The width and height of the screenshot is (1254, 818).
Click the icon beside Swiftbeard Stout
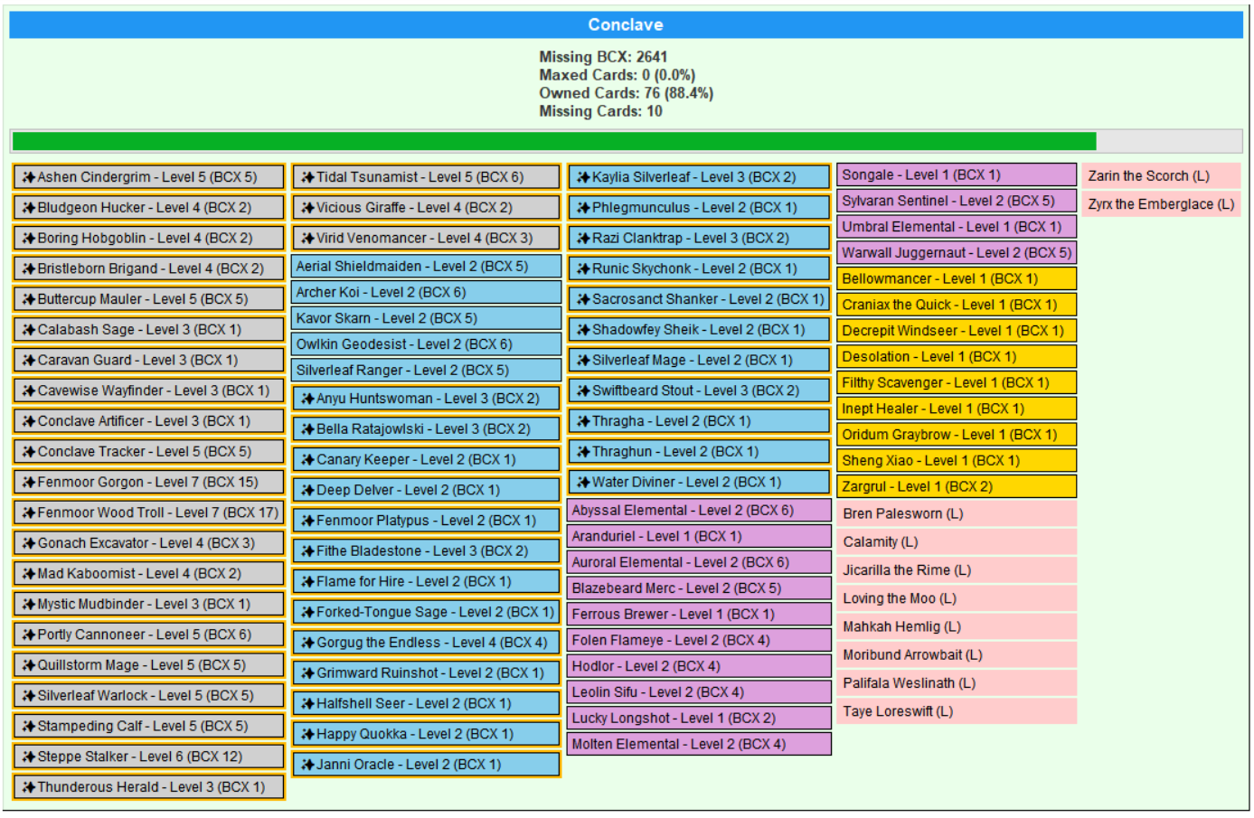pos(584,391)
